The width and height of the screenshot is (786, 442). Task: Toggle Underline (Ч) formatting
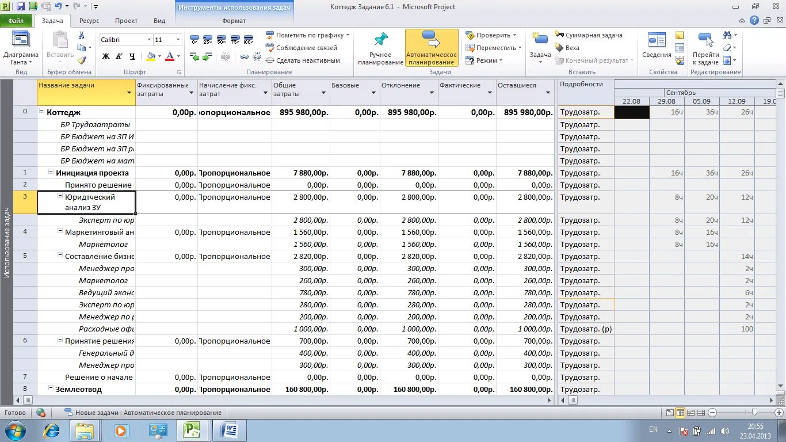click(x=132, y=56)
